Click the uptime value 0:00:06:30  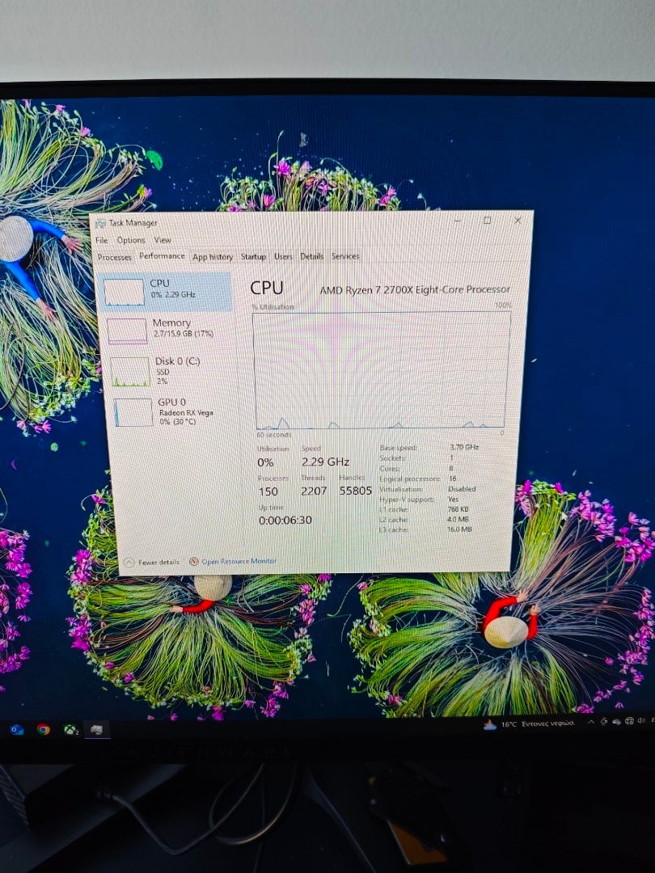click(x=285, y=520)
